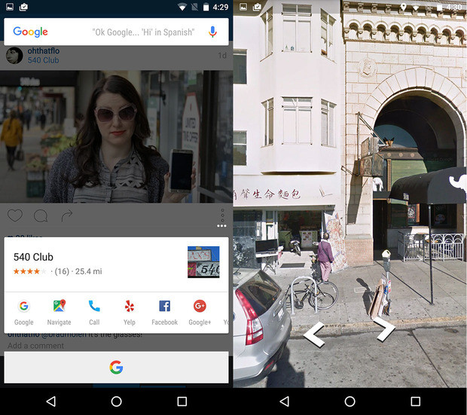The image size is (467, 415).
Task: Tap the Google logo in search bar
Action: [x=30, y=32]
